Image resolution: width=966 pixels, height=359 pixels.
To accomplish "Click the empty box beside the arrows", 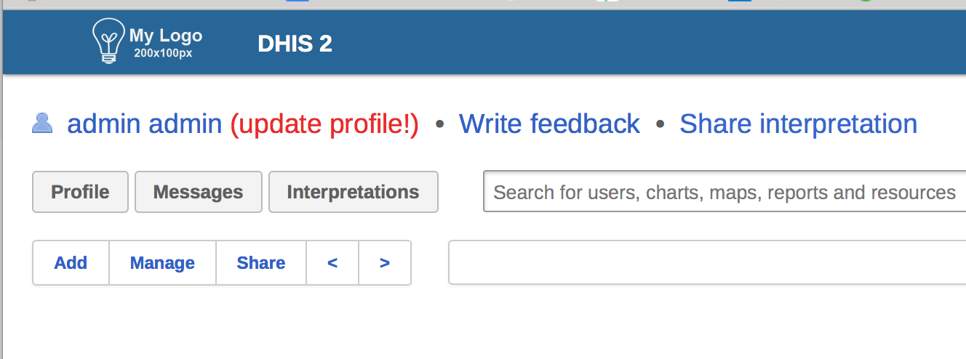I will click(706, 263).
